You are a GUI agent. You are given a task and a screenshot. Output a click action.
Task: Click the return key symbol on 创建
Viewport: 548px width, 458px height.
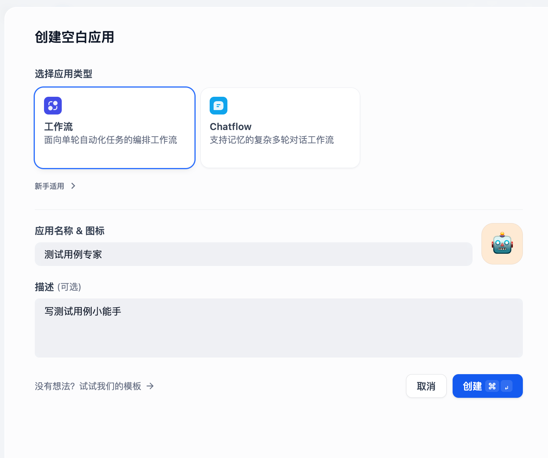[x=507, y=386]
